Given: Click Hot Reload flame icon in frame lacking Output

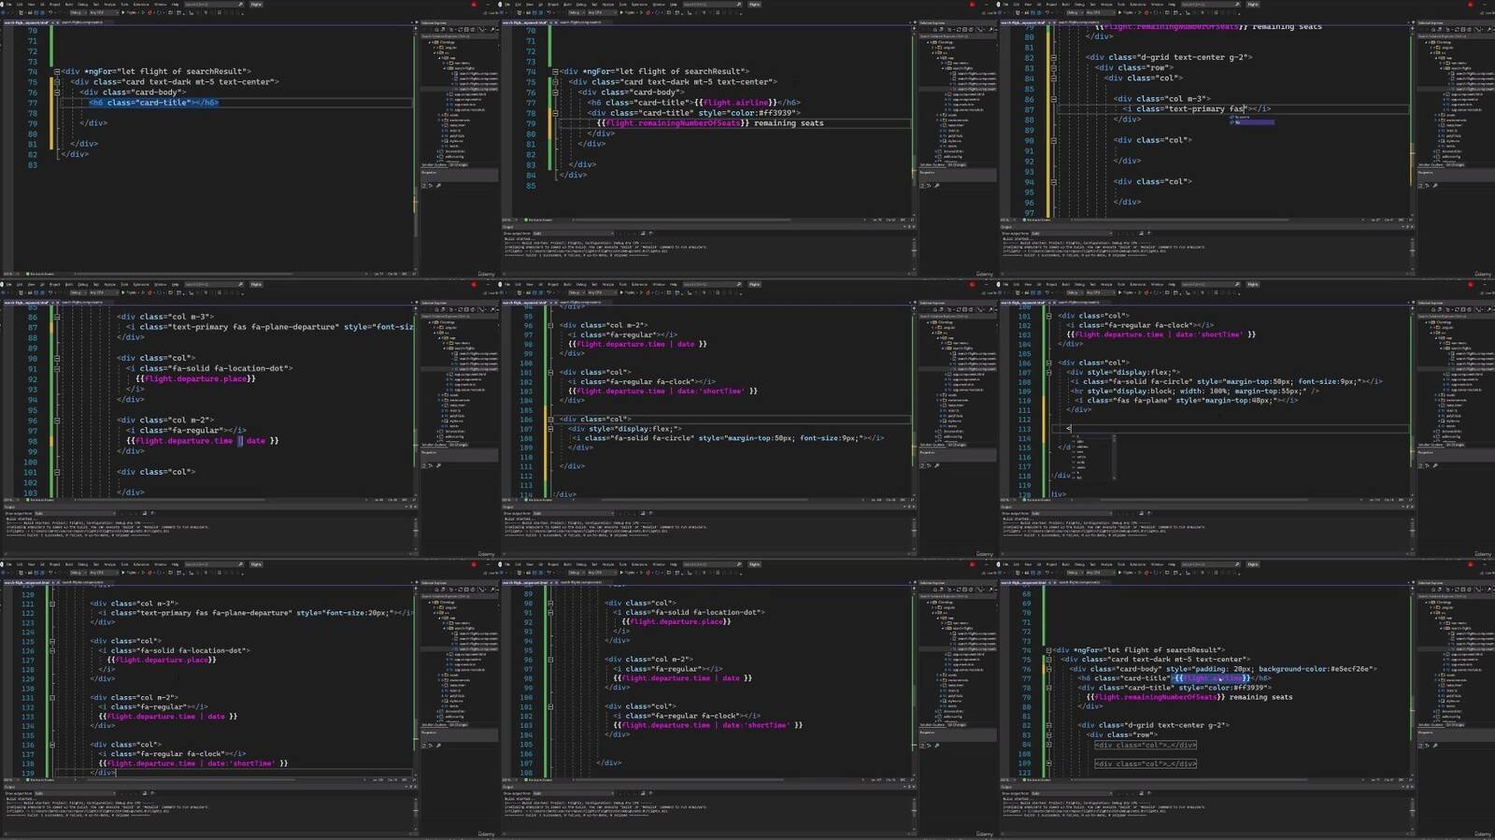Looking at the screenshot, I should click(151, 12).
